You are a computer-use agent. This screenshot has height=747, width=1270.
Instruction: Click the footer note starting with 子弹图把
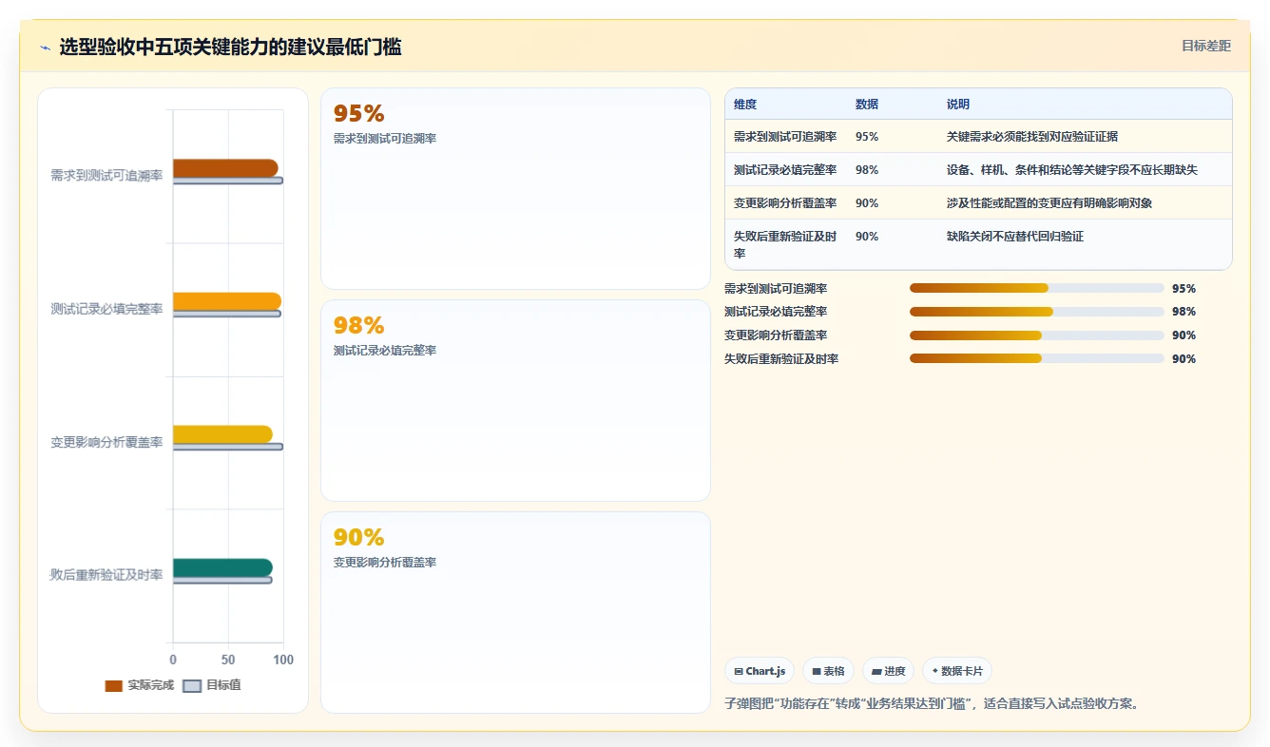tap(932, 704)
